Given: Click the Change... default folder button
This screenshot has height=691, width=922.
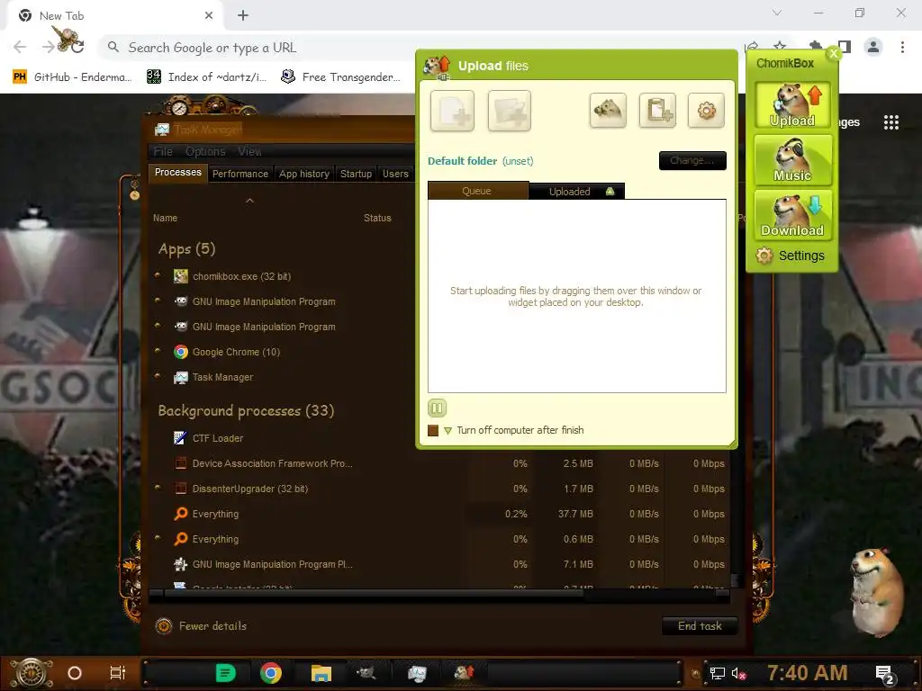Looking at the screenshot, I should (x=692, y=160).
